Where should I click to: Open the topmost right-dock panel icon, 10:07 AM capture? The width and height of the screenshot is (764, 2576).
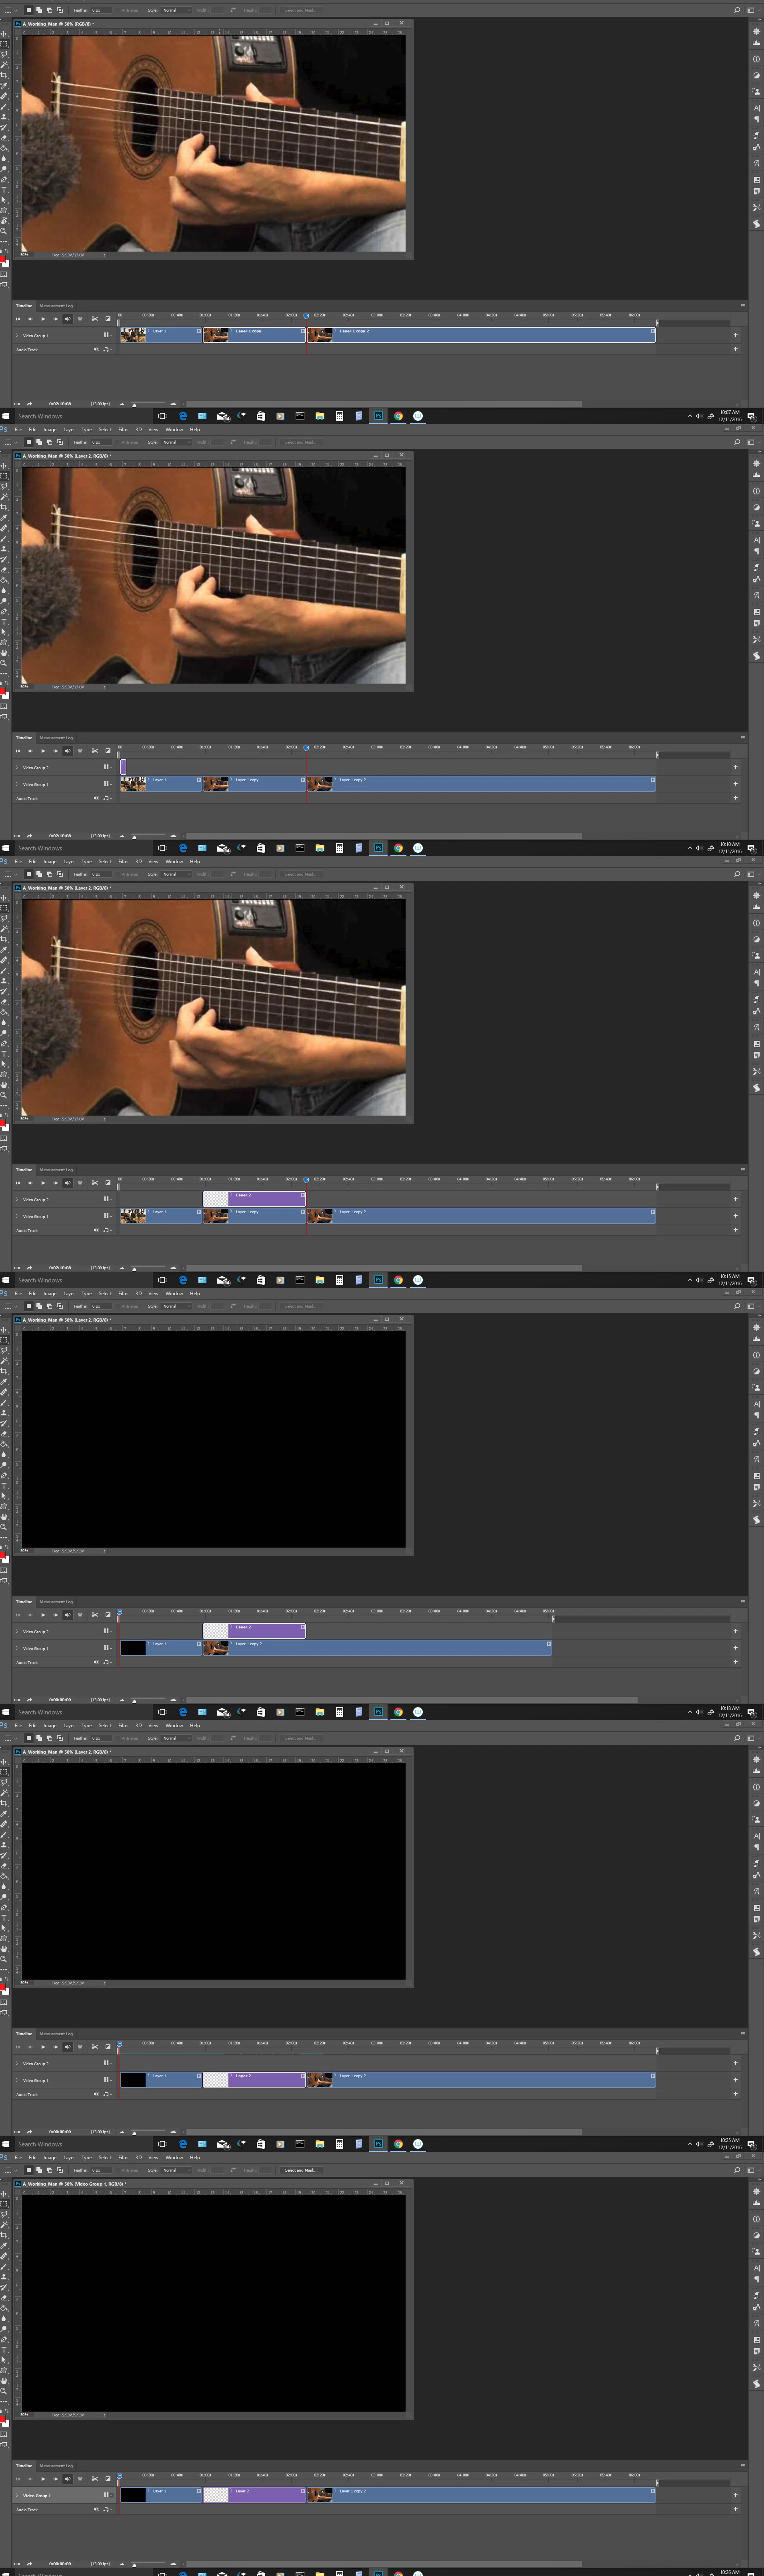click(756, 32)
